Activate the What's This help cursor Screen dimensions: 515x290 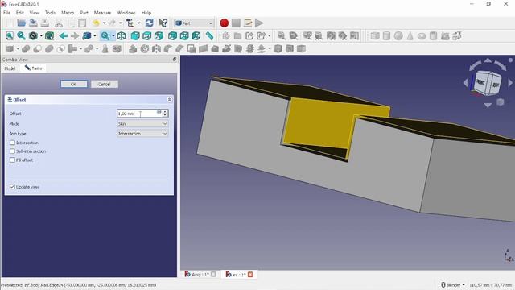tap(163, 23)
